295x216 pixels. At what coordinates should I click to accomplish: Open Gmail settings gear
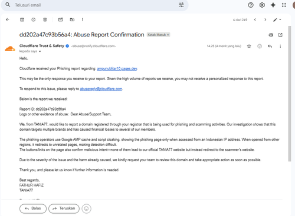click(262, 5)
